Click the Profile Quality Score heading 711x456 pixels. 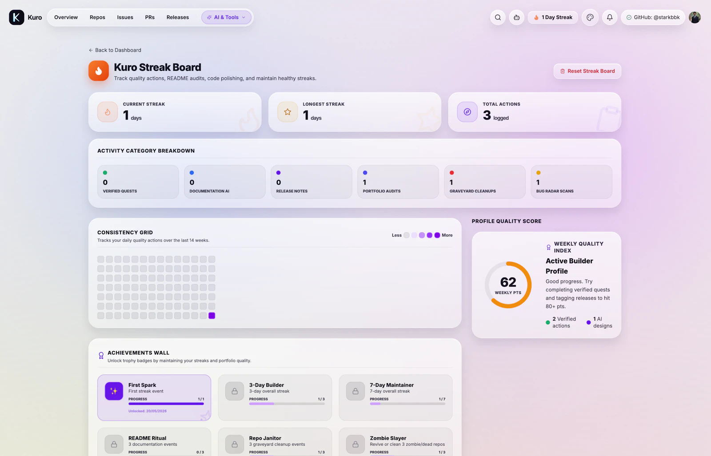click(507, 221)
